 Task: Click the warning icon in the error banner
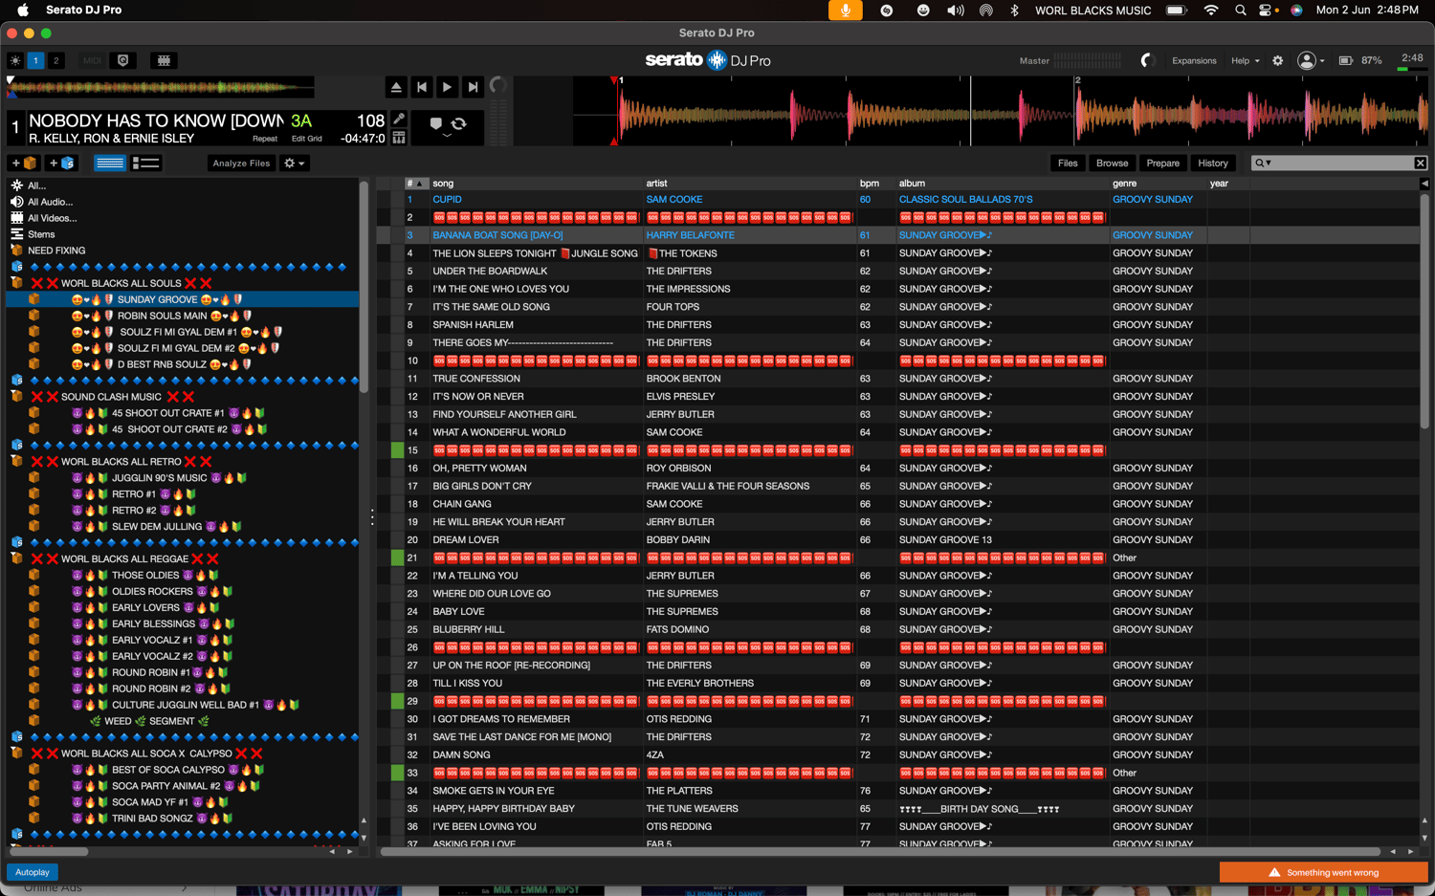click(1274, 872)
